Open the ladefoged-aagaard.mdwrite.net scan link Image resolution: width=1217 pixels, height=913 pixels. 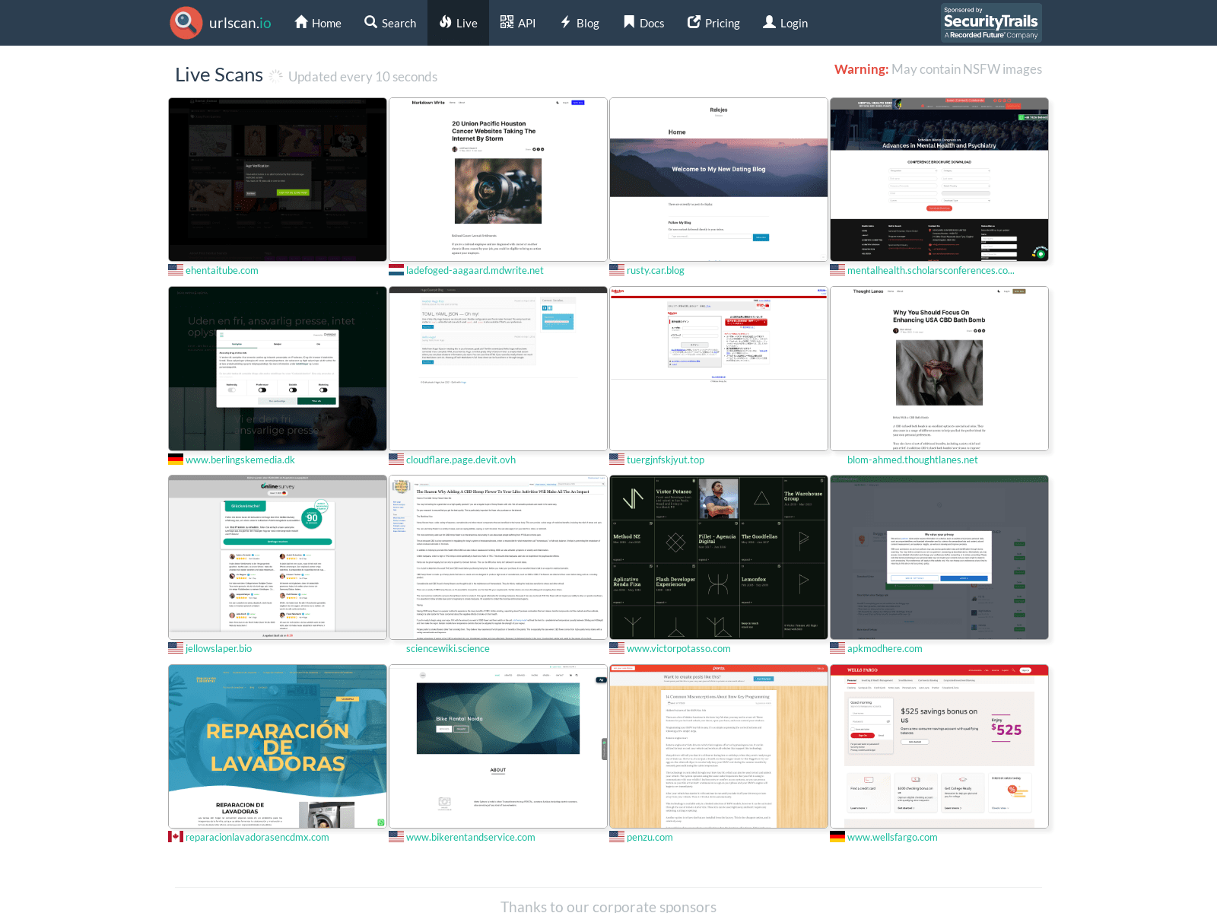point(475,270)
